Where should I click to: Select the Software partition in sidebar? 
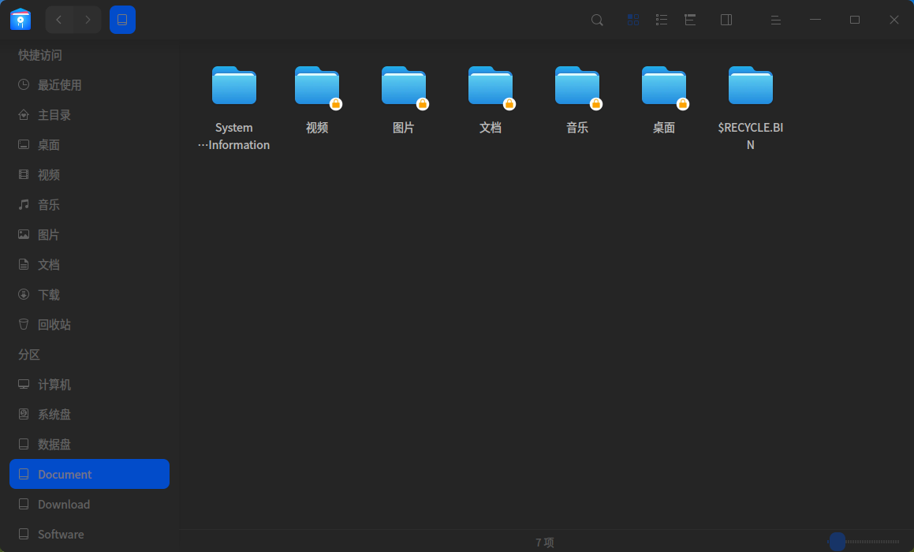pos(89,534)
